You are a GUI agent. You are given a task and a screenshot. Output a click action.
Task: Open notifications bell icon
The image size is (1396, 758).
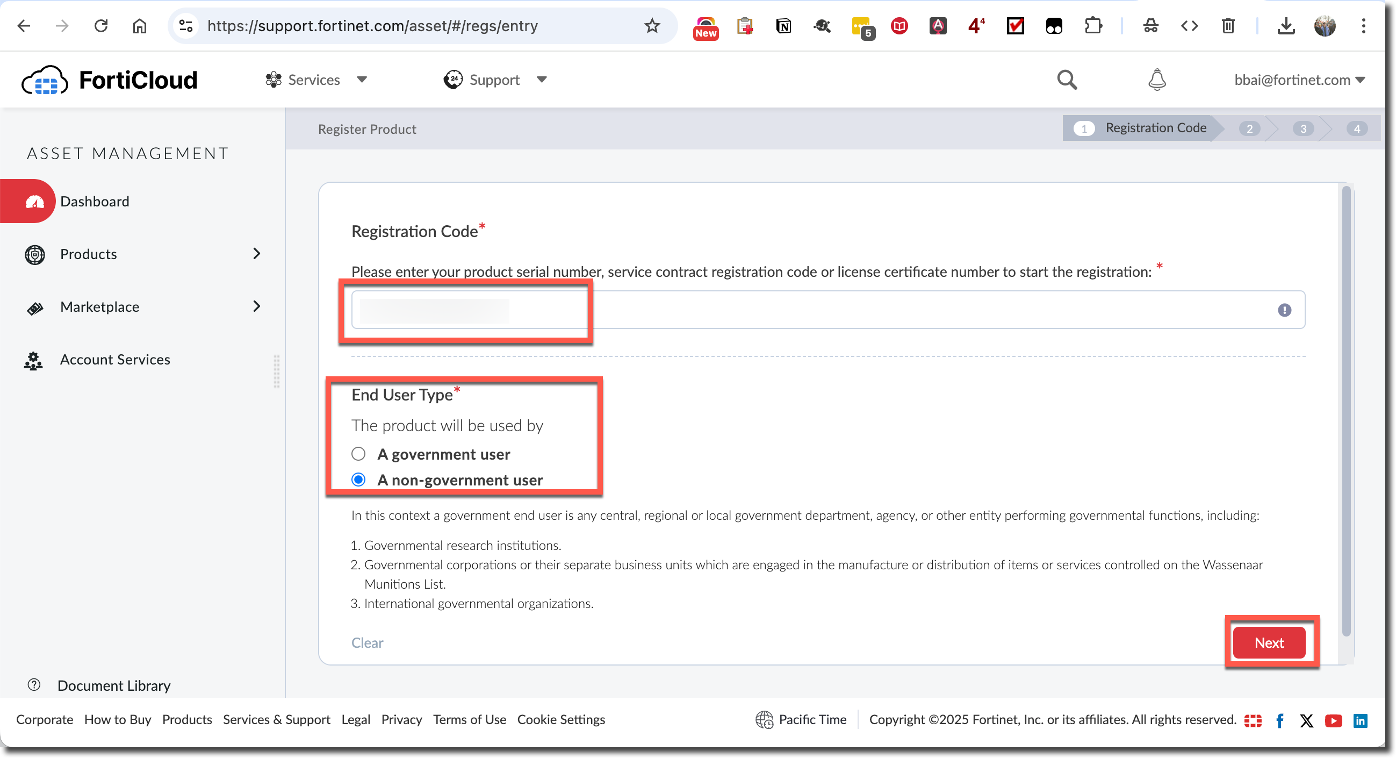(x=1156, y=80)
